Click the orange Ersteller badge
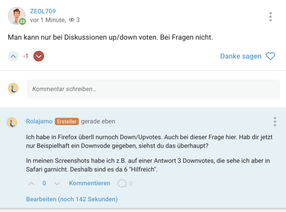This screenshot has height=212, width=286. coord(67,121)
